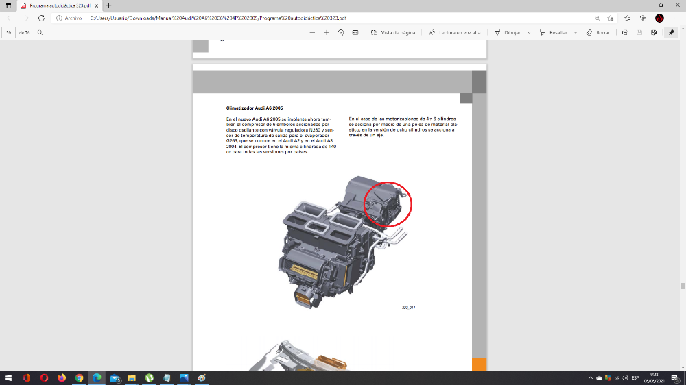Click the address bar zoom indicator

point(597,18)
